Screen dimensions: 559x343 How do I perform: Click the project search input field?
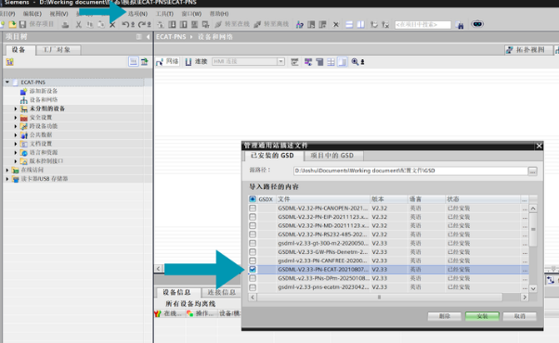point(422,24)
